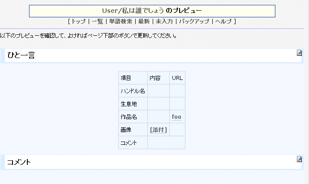Select the URL header cell in table
This screenshot has width=309, height=184.
coord(177,78)
